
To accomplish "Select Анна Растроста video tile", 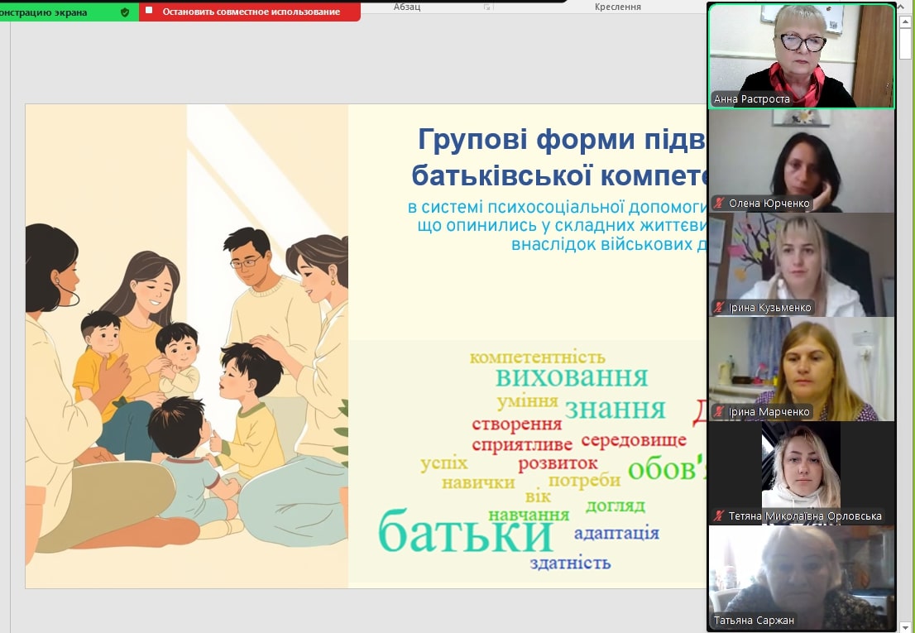I will 801,56.
